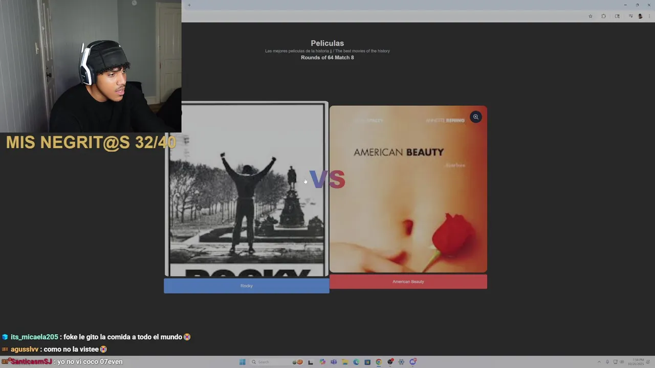Open Microsoft Teams from the taskbar
The height and width of the screenshot is (368, 655).
[334, 362]
